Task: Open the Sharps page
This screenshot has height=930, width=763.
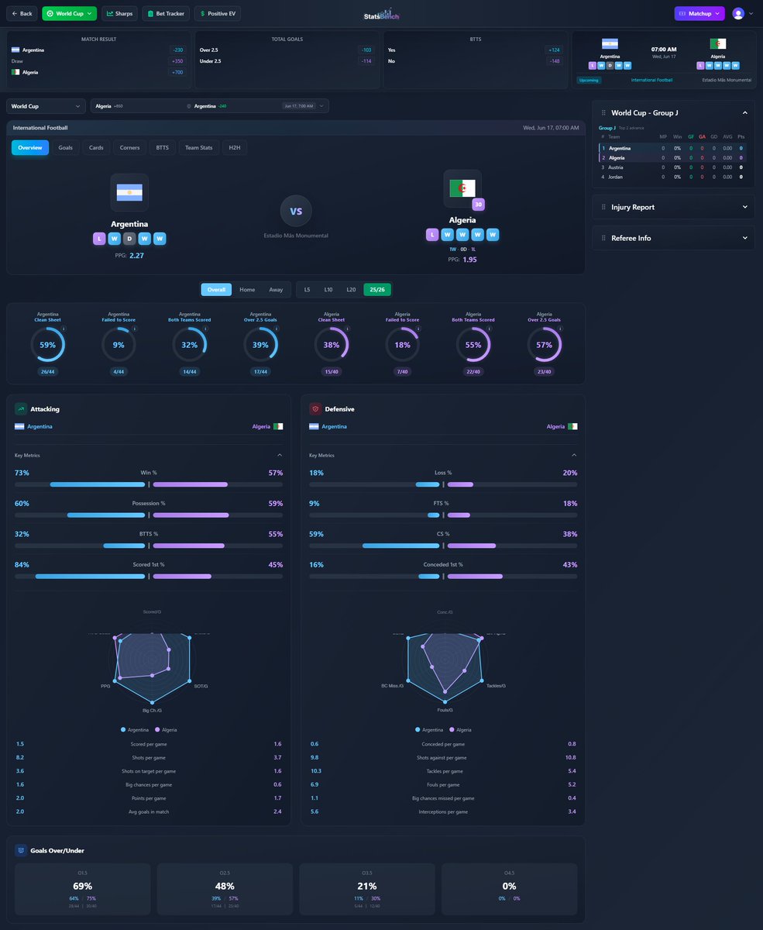Action: [119, 13]
